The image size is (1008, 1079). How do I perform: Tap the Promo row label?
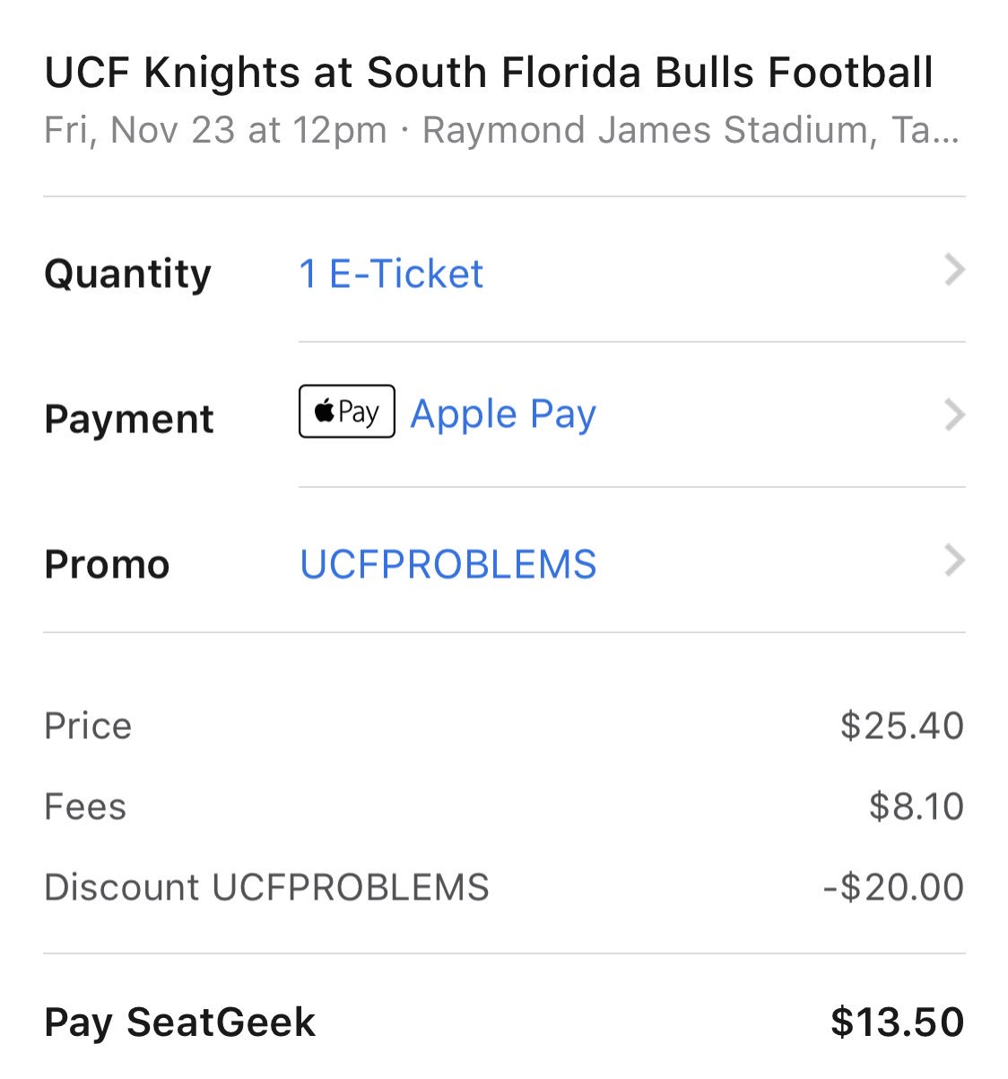107,564
